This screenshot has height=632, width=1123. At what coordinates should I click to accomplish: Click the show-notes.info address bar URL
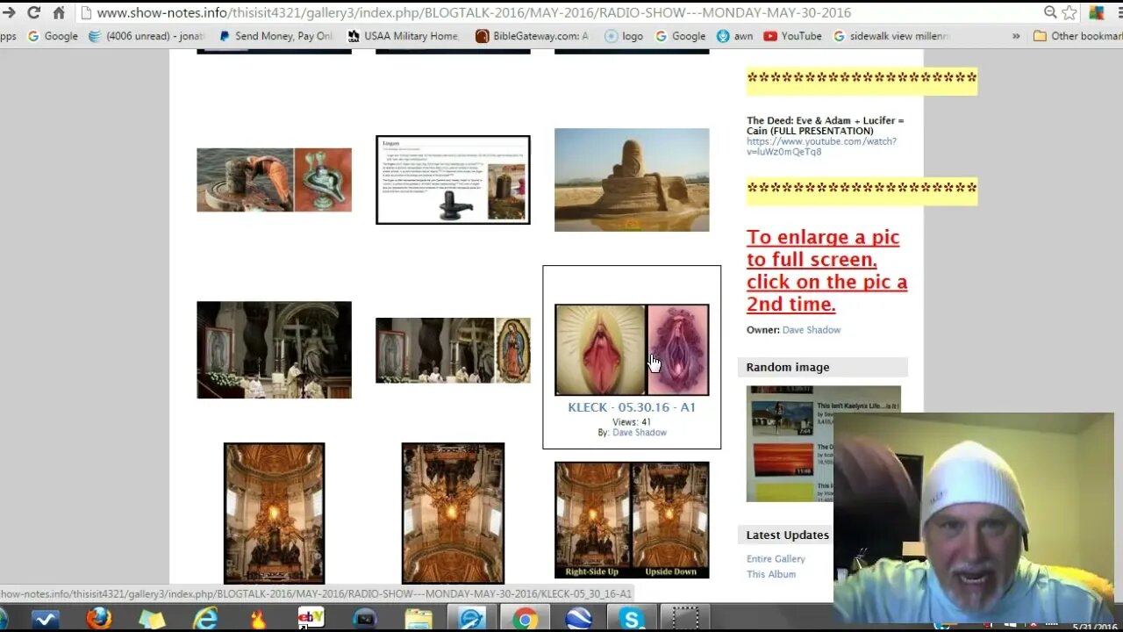(x=474, y=13)
